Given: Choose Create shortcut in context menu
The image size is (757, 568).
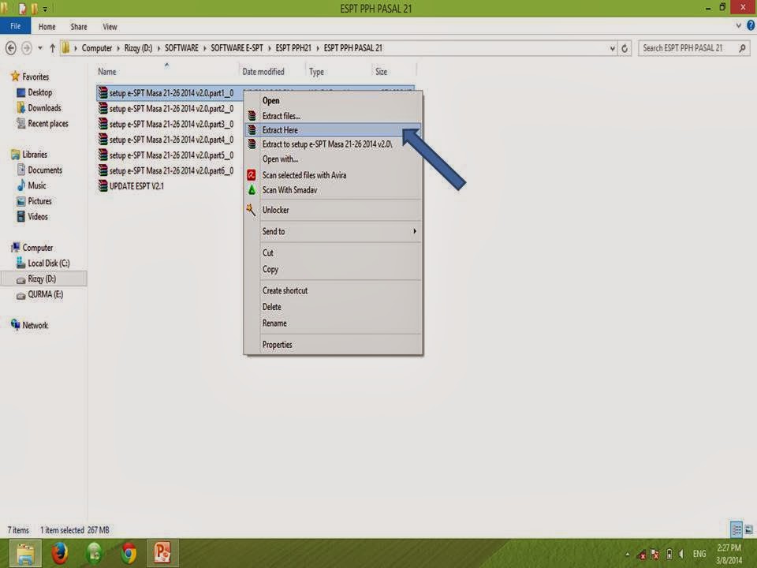Looking at the screenshot, I should point(333,290).
